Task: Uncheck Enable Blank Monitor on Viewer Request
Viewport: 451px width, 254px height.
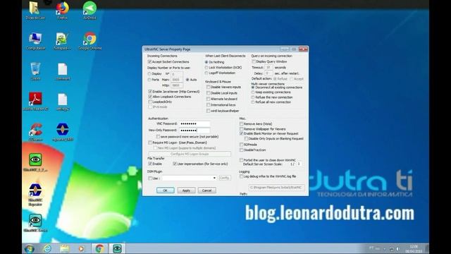Action: click(242, 133)
